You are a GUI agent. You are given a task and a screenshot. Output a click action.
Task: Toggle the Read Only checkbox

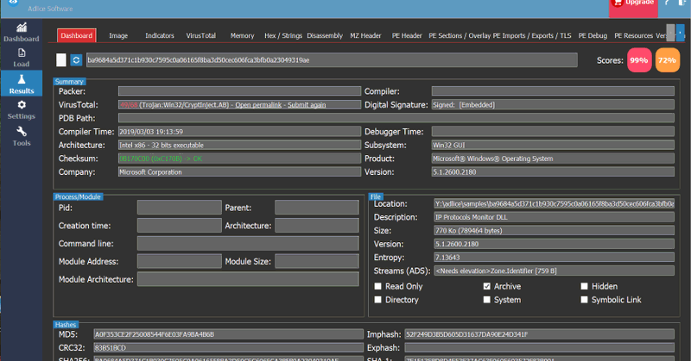tap(378, 286)
